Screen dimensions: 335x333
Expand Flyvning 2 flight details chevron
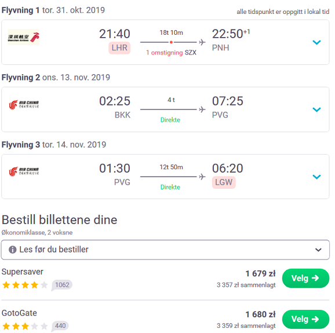[x=316, y=109]
